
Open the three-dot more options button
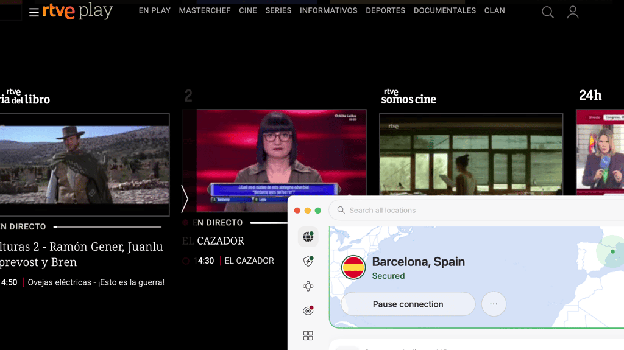coord(494,304)
